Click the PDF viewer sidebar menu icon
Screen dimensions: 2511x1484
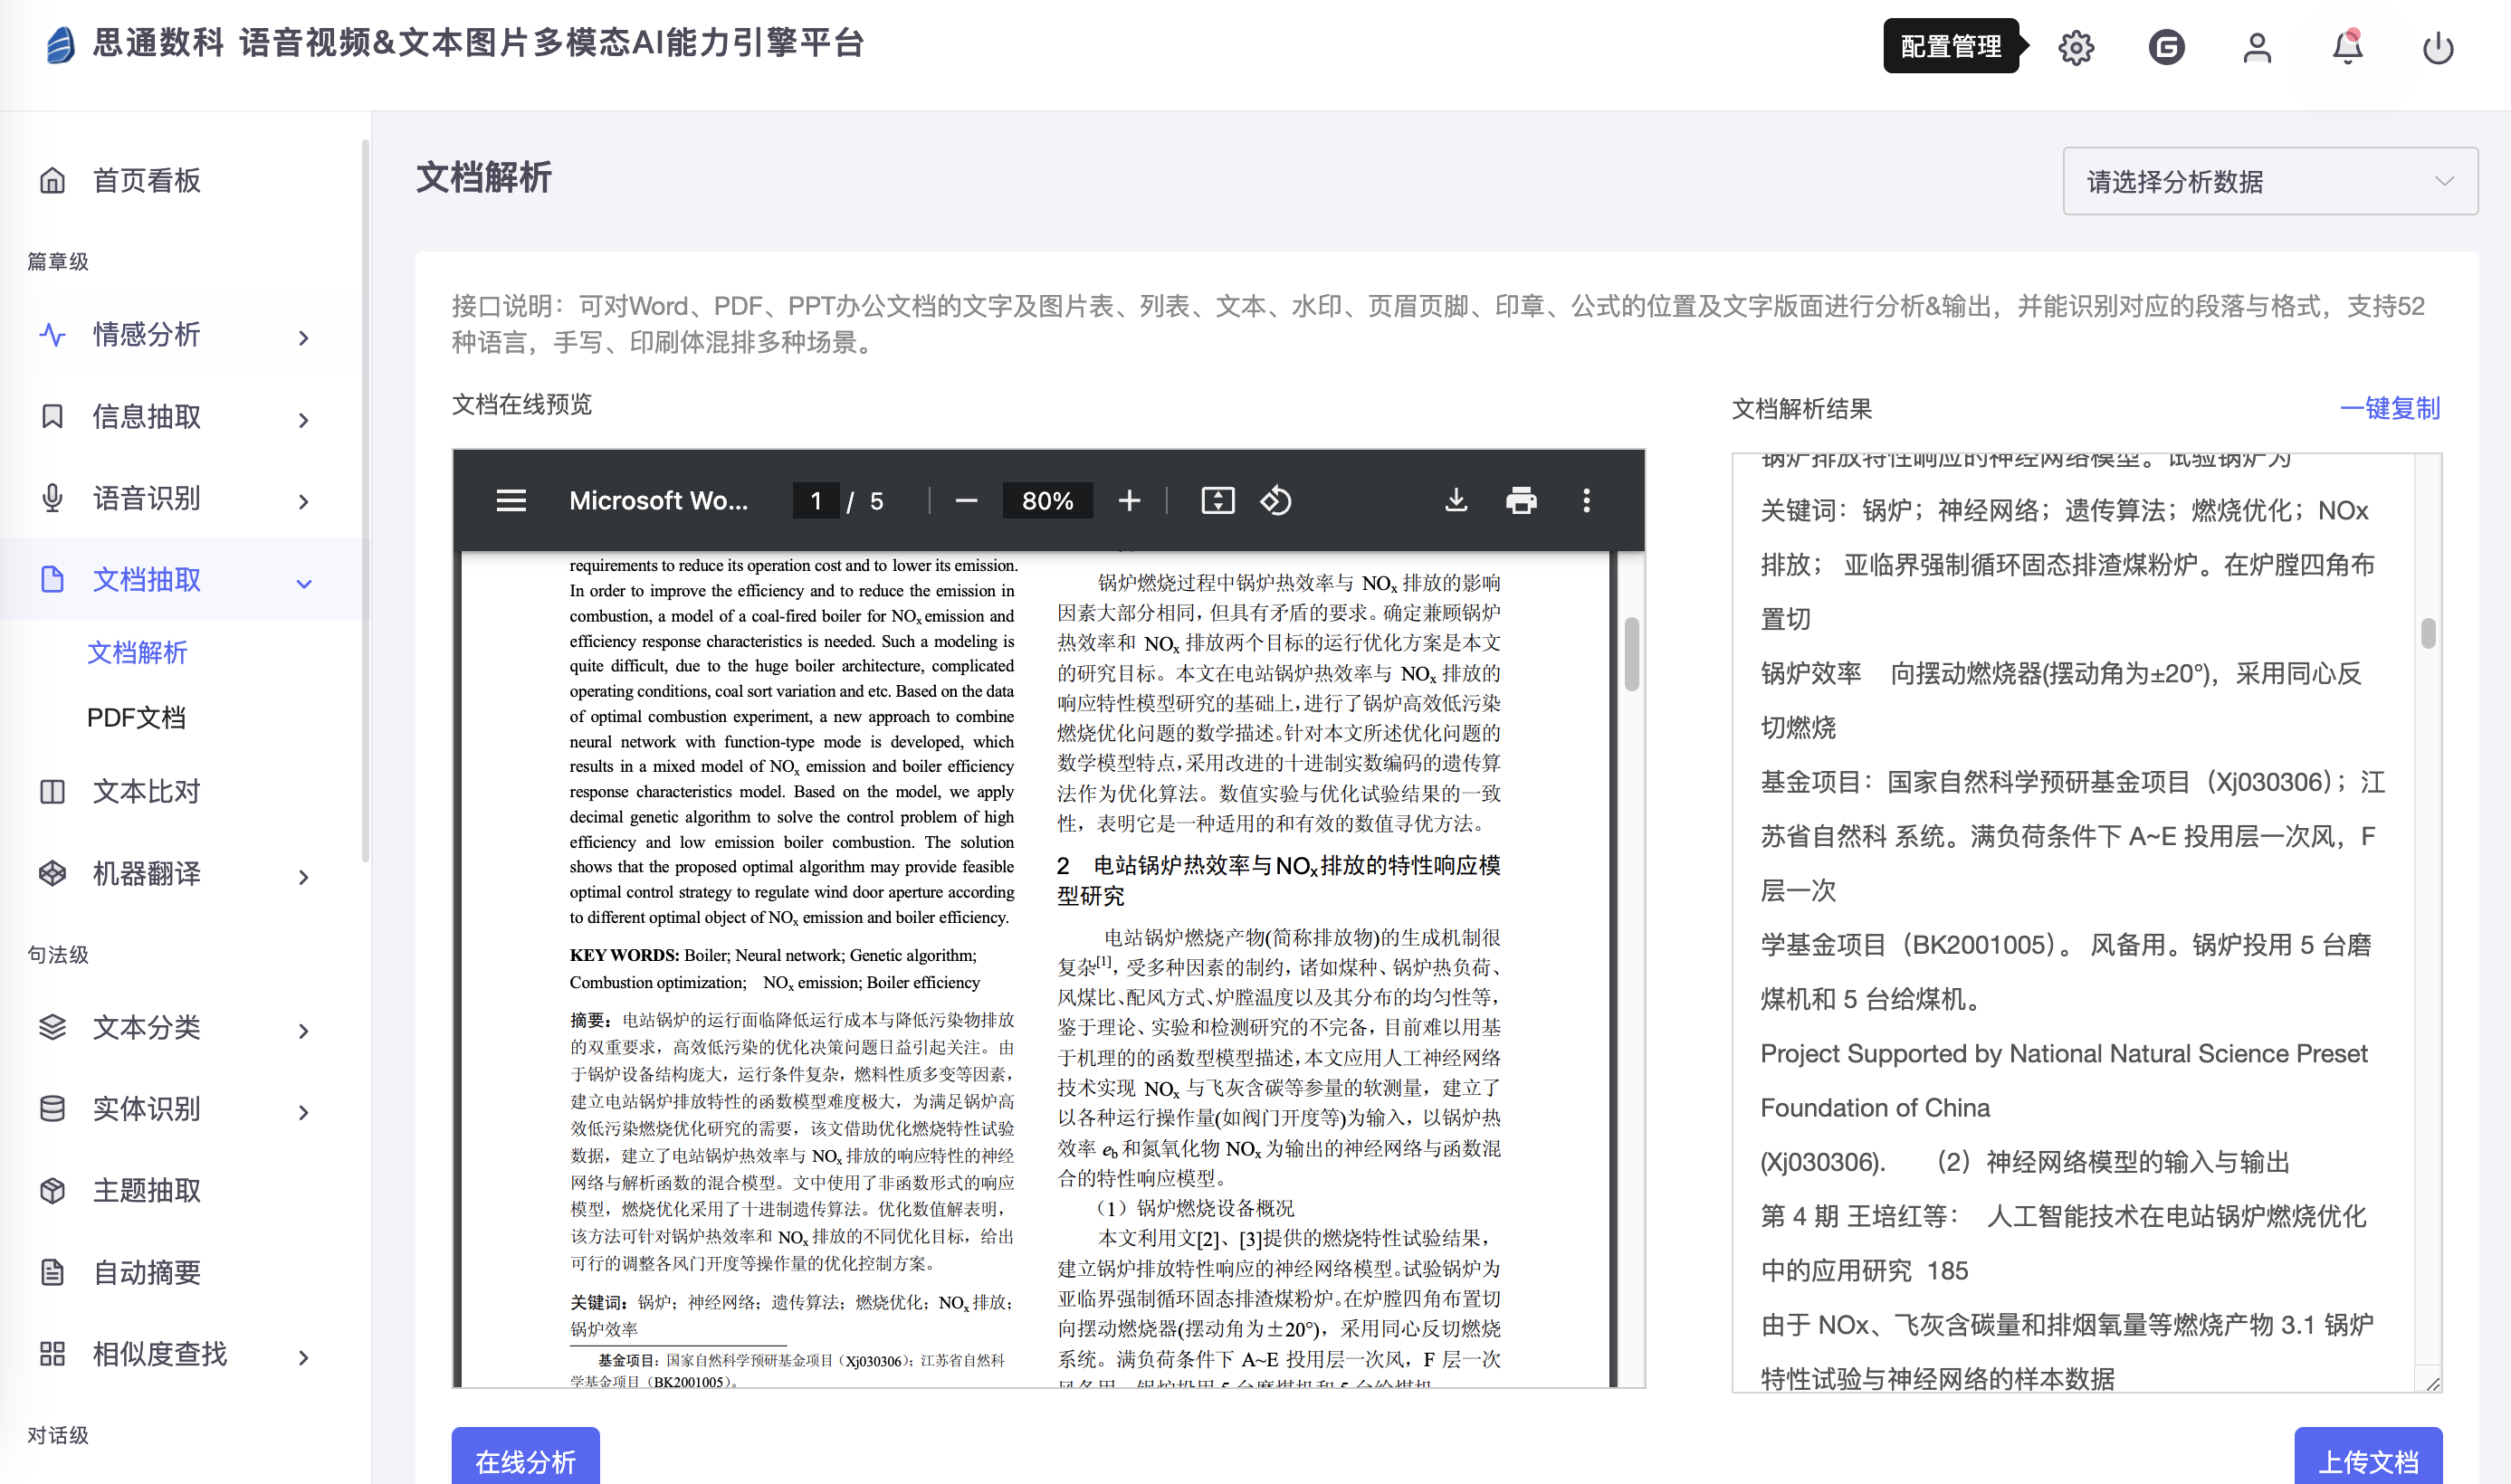pos(511,500)
